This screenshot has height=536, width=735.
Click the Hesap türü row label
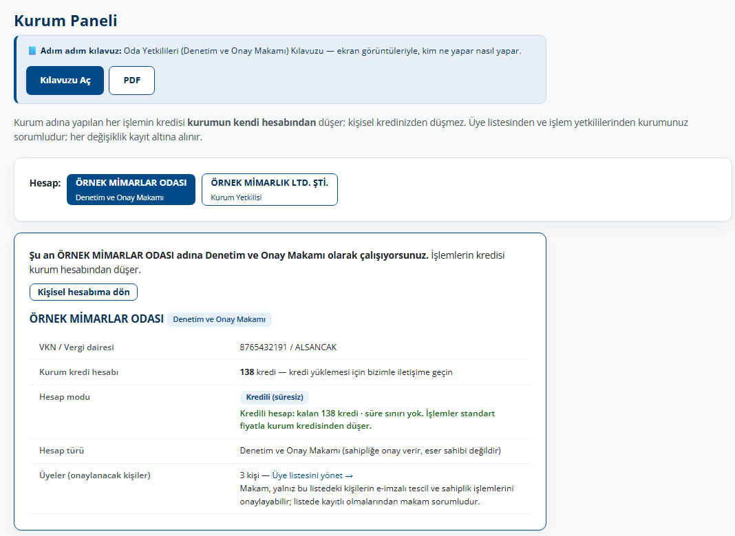click(61, 450)
